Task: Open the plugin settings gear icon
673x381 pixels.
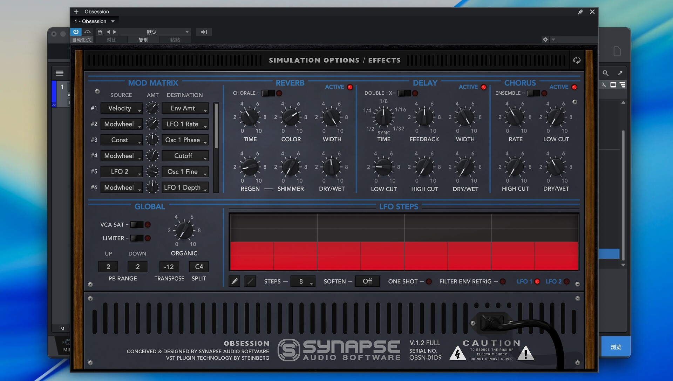Action: (545, 40)
